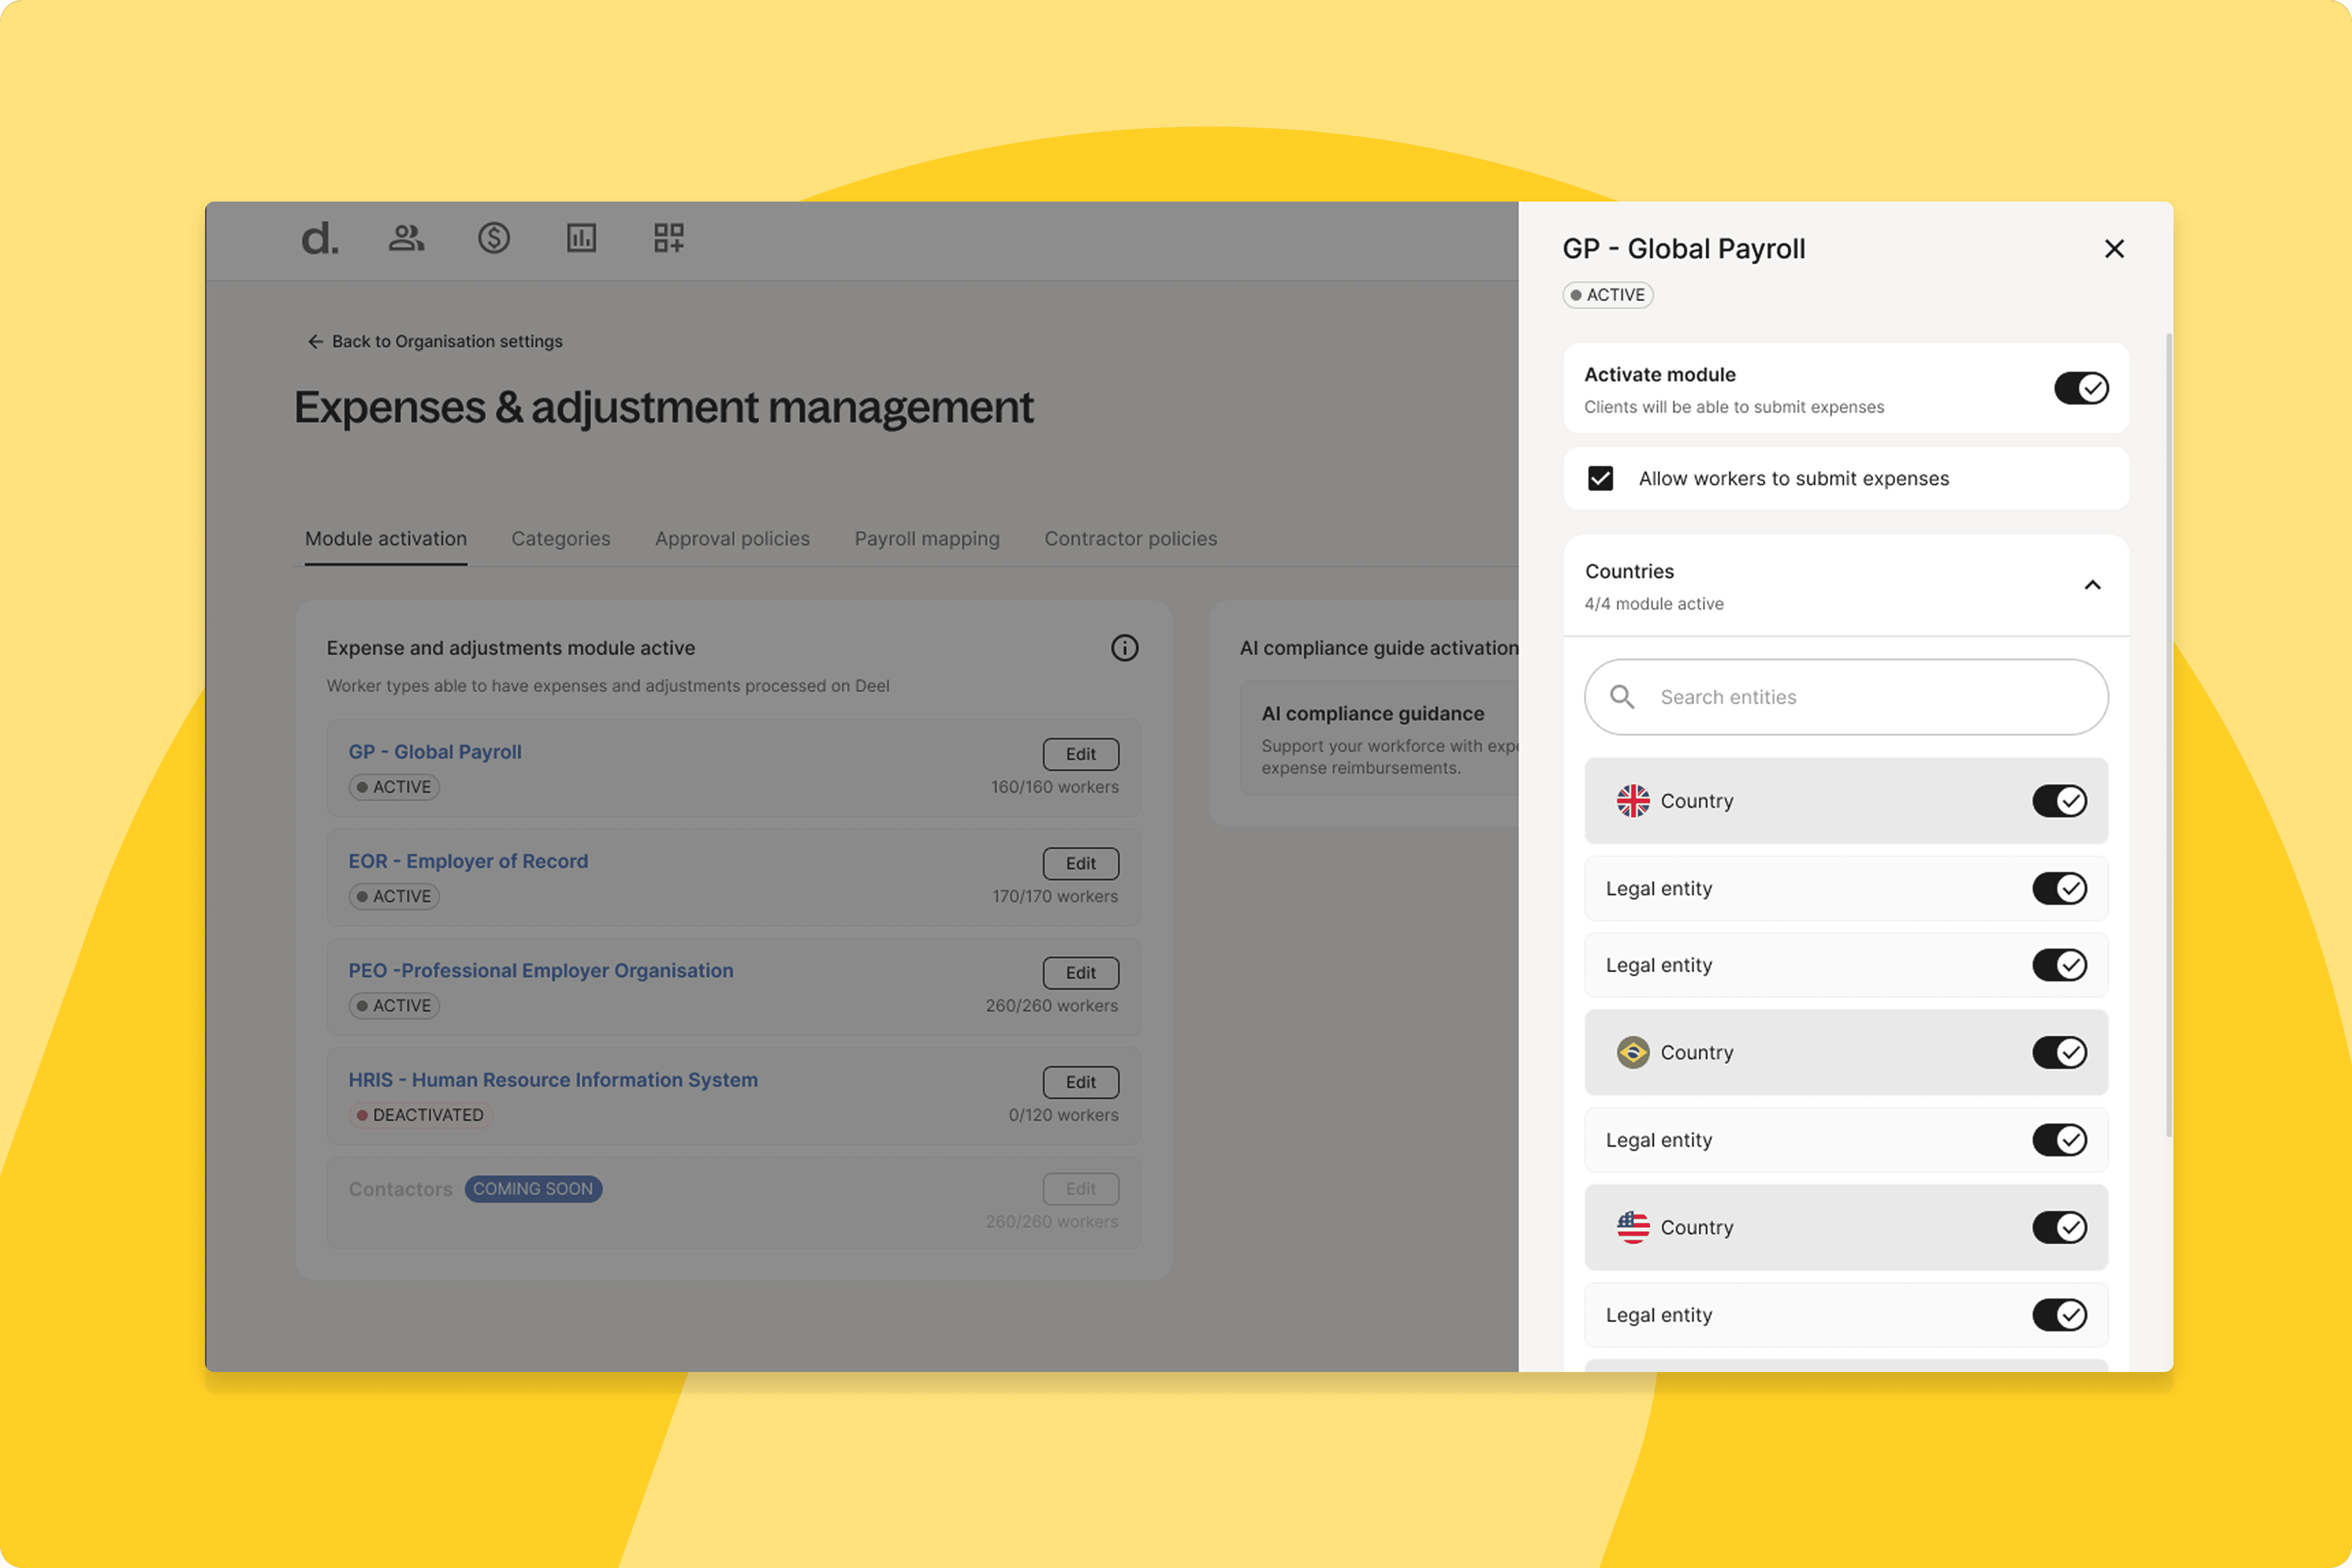Open the People icon in top navigation

click(407, 238)
